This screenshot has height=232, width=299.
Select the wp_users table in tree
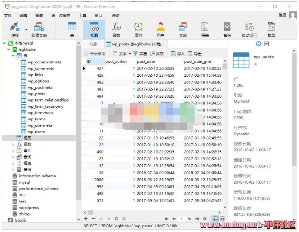tap(36, 132)
